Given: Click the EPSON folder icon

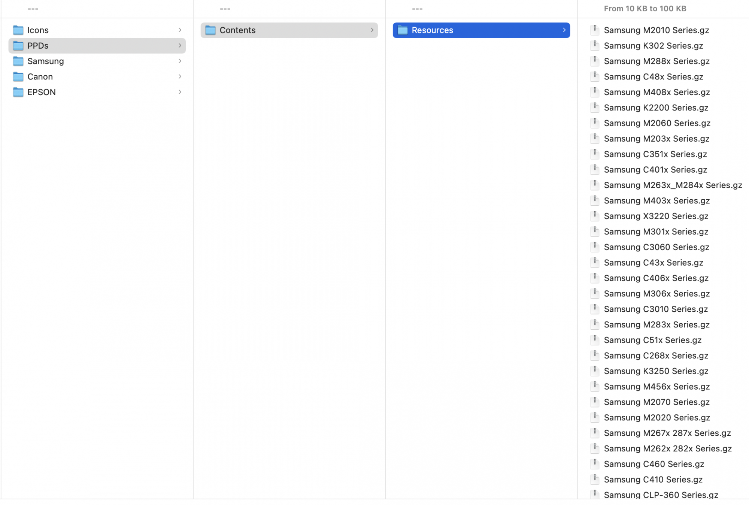Looking at the screenshot, I should (18, 92).
